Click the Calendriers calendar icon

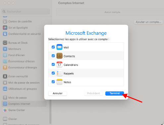(x=59, y=65)
